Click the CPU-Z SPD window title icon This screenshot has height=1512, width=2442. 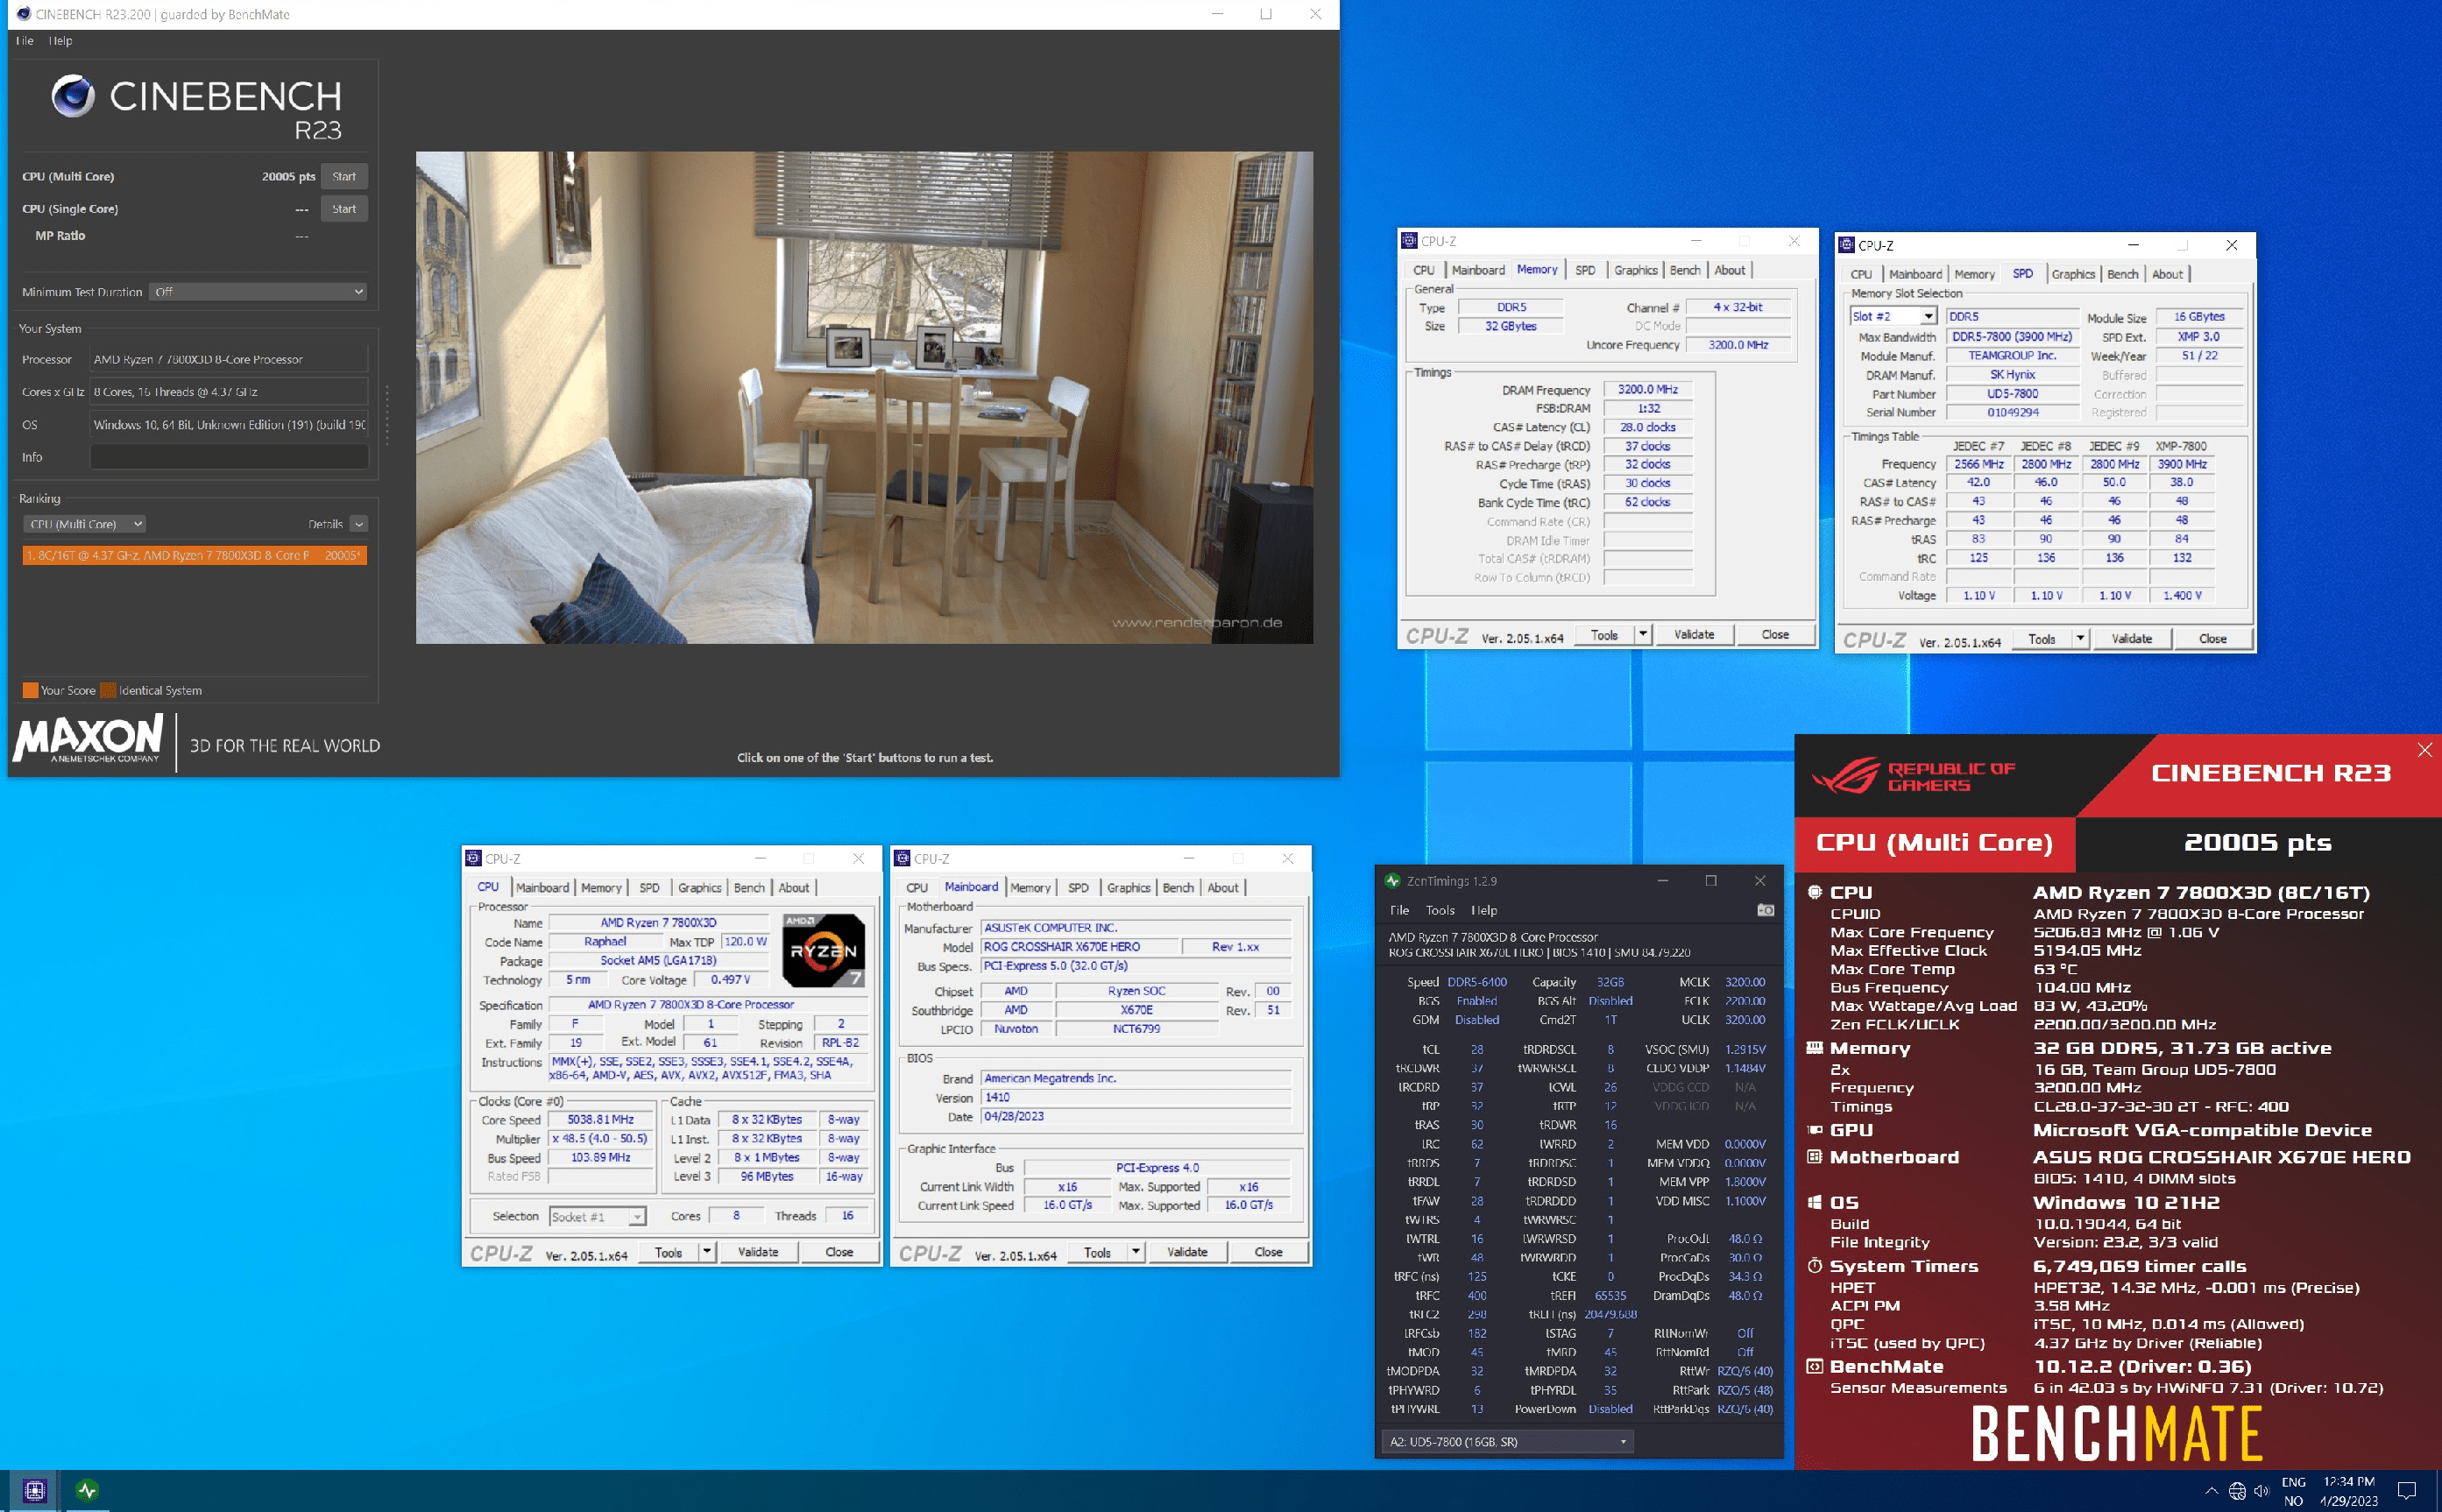pyautogui.click(x=1847, y=245)
